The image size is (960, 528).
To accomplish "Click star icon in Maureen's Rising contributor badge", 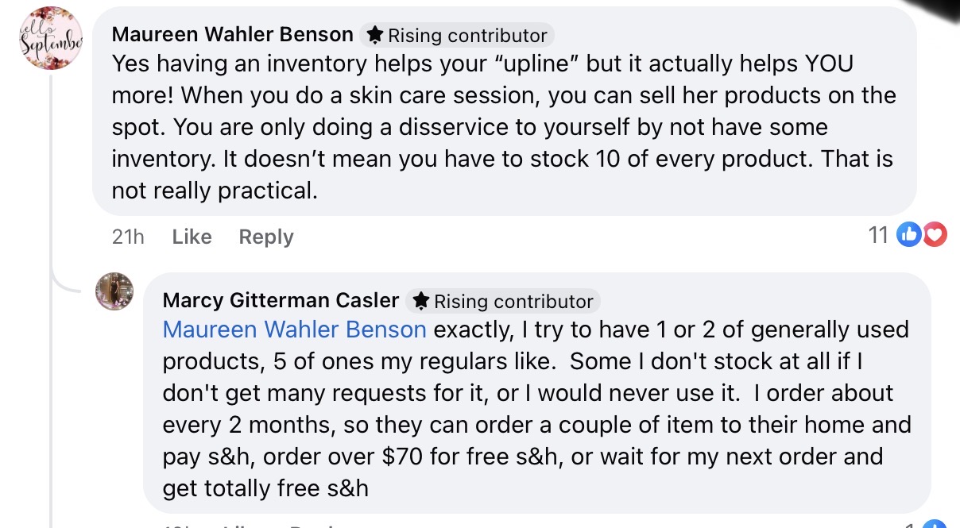I will click(375, 36).
